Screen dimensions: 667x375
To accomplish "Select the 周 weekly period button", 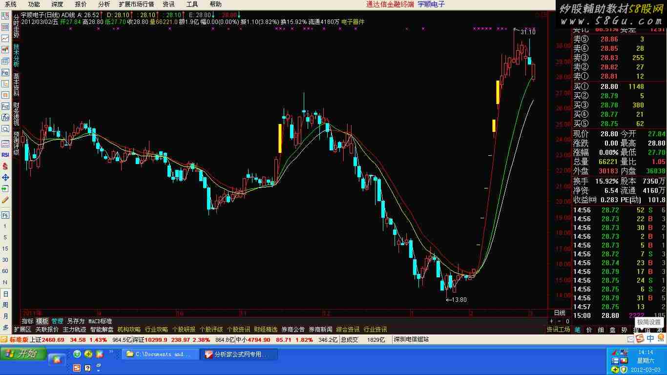I will pos(5,305).
